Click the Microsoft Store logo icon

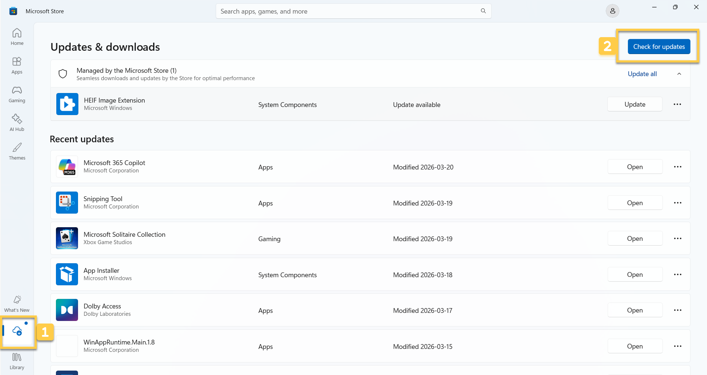click(x=13, y=11)
